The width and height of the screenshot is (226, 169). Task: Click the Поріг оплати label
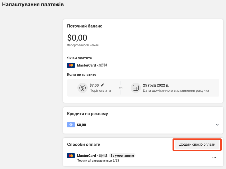click(x=100, y=90)
